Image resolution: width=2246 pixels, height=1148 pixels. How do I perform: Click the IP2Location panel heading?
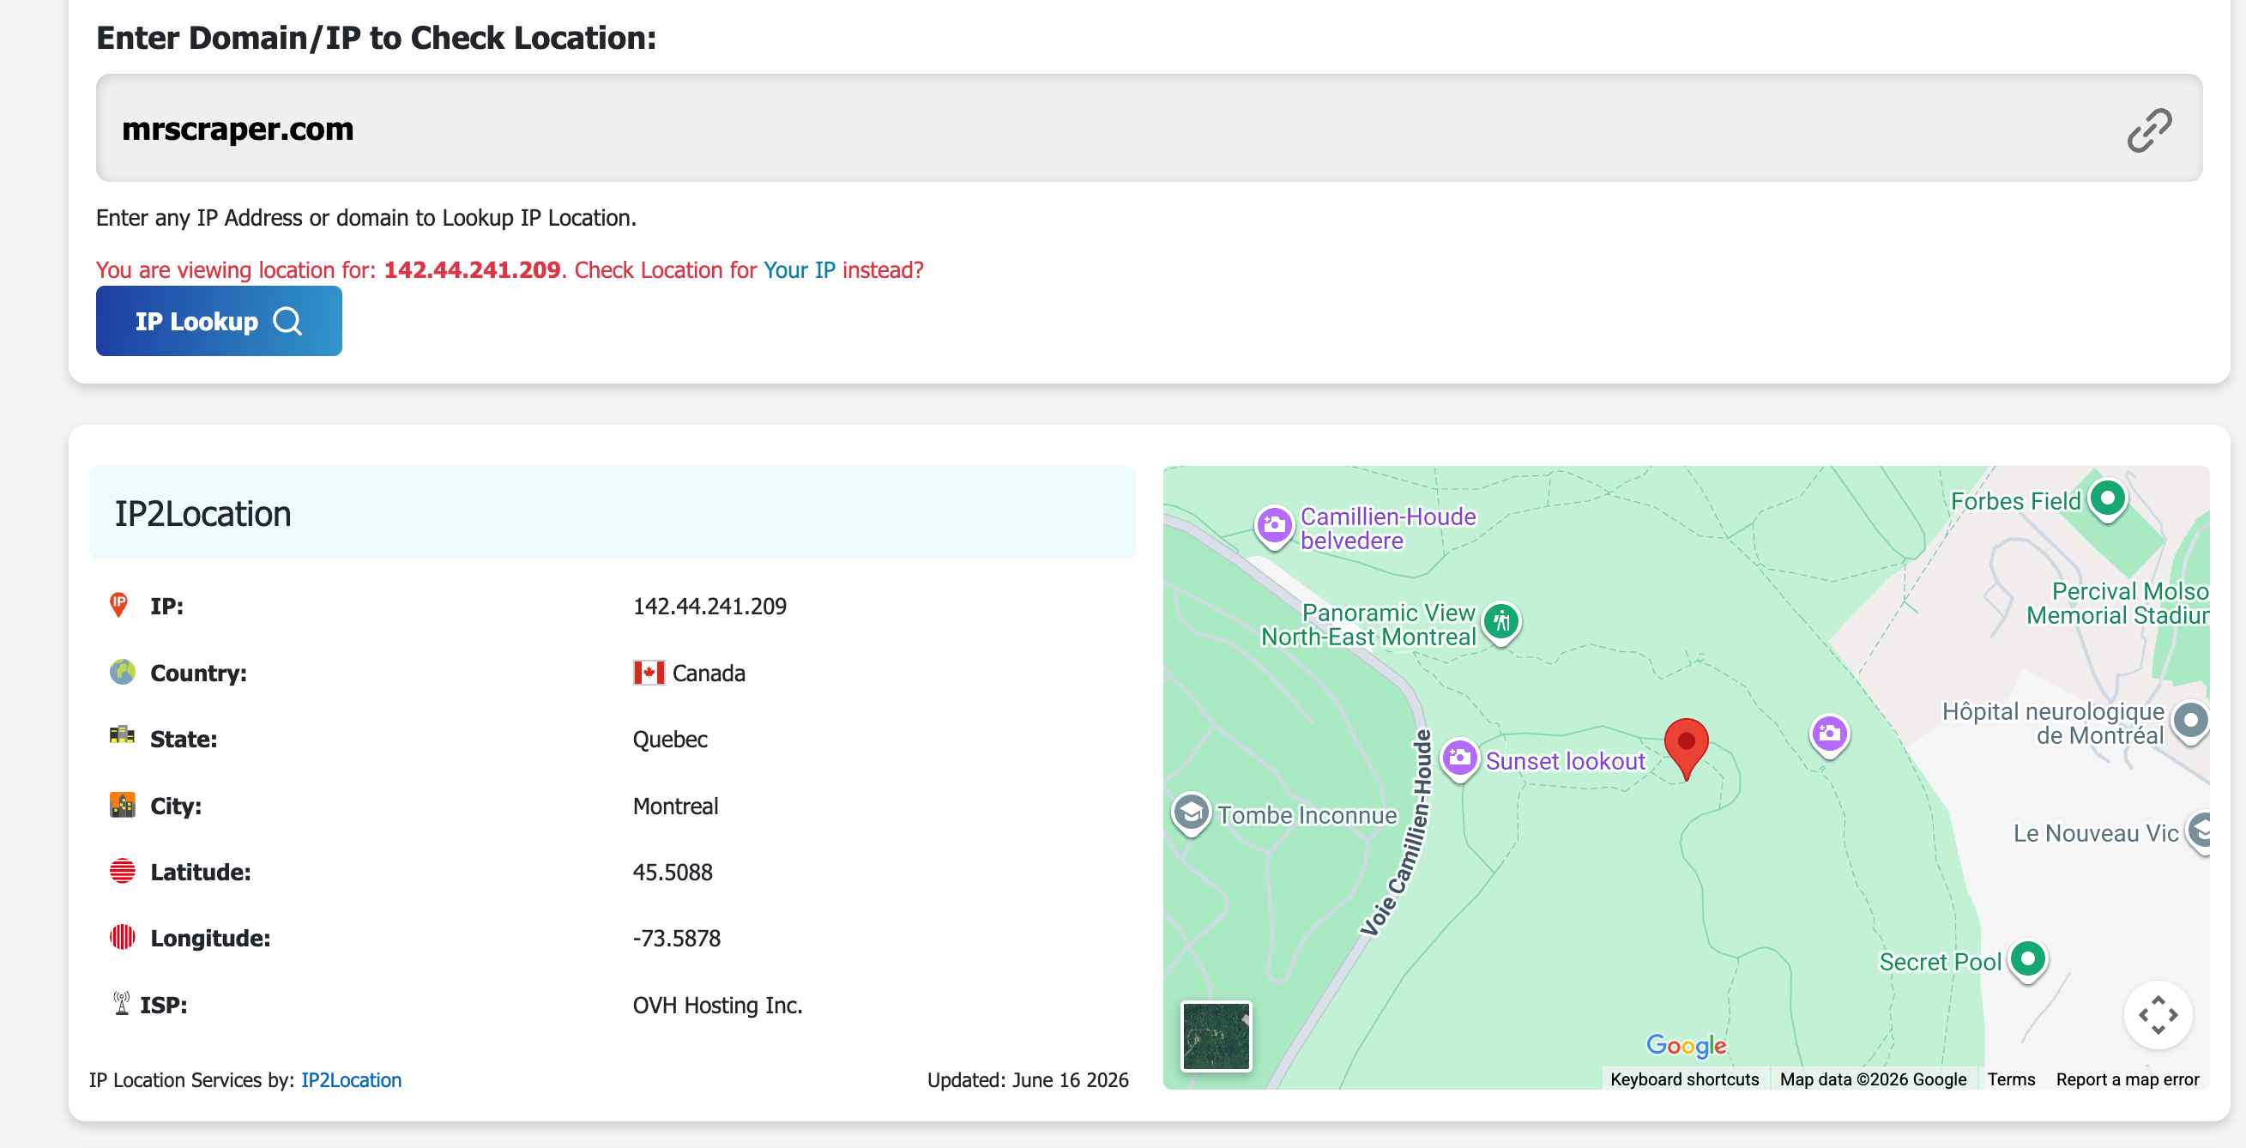[x=203, y=514]
